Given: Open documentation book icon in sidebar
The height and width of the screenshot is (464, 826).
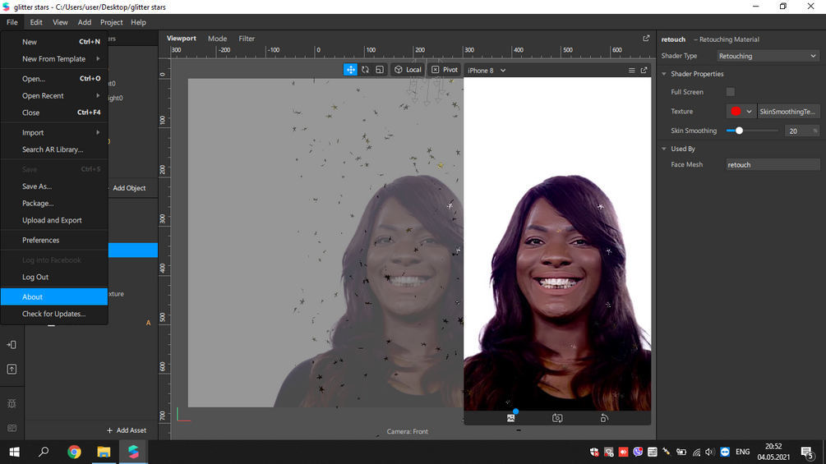Looking at the screenshot, I should click(12, 428).
